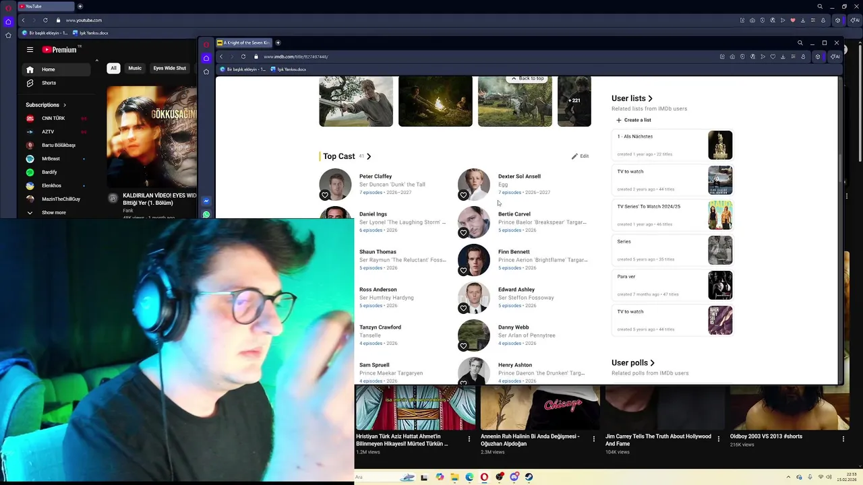Expand the User lists section chevron
Screen dimensions: 863x485
coord(650,98)
